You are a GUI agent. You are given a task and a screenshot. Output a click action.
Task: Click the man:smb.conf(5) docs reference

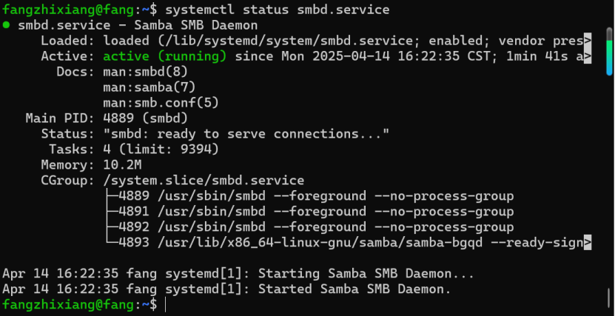pyautogui.click(x=161, y=103)
